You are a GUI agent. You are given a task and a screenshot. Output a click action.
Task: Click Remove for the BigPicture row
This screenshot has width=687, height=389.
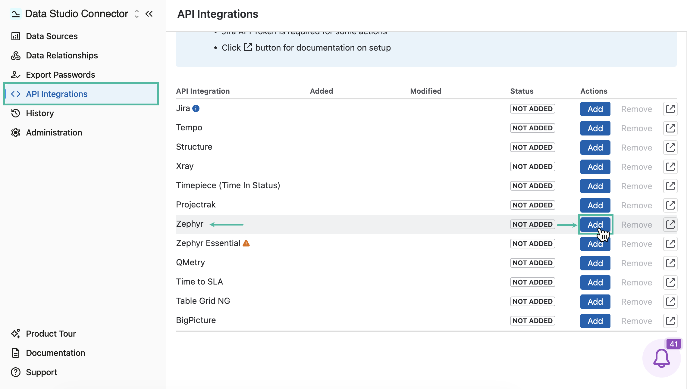pos(636,321)
